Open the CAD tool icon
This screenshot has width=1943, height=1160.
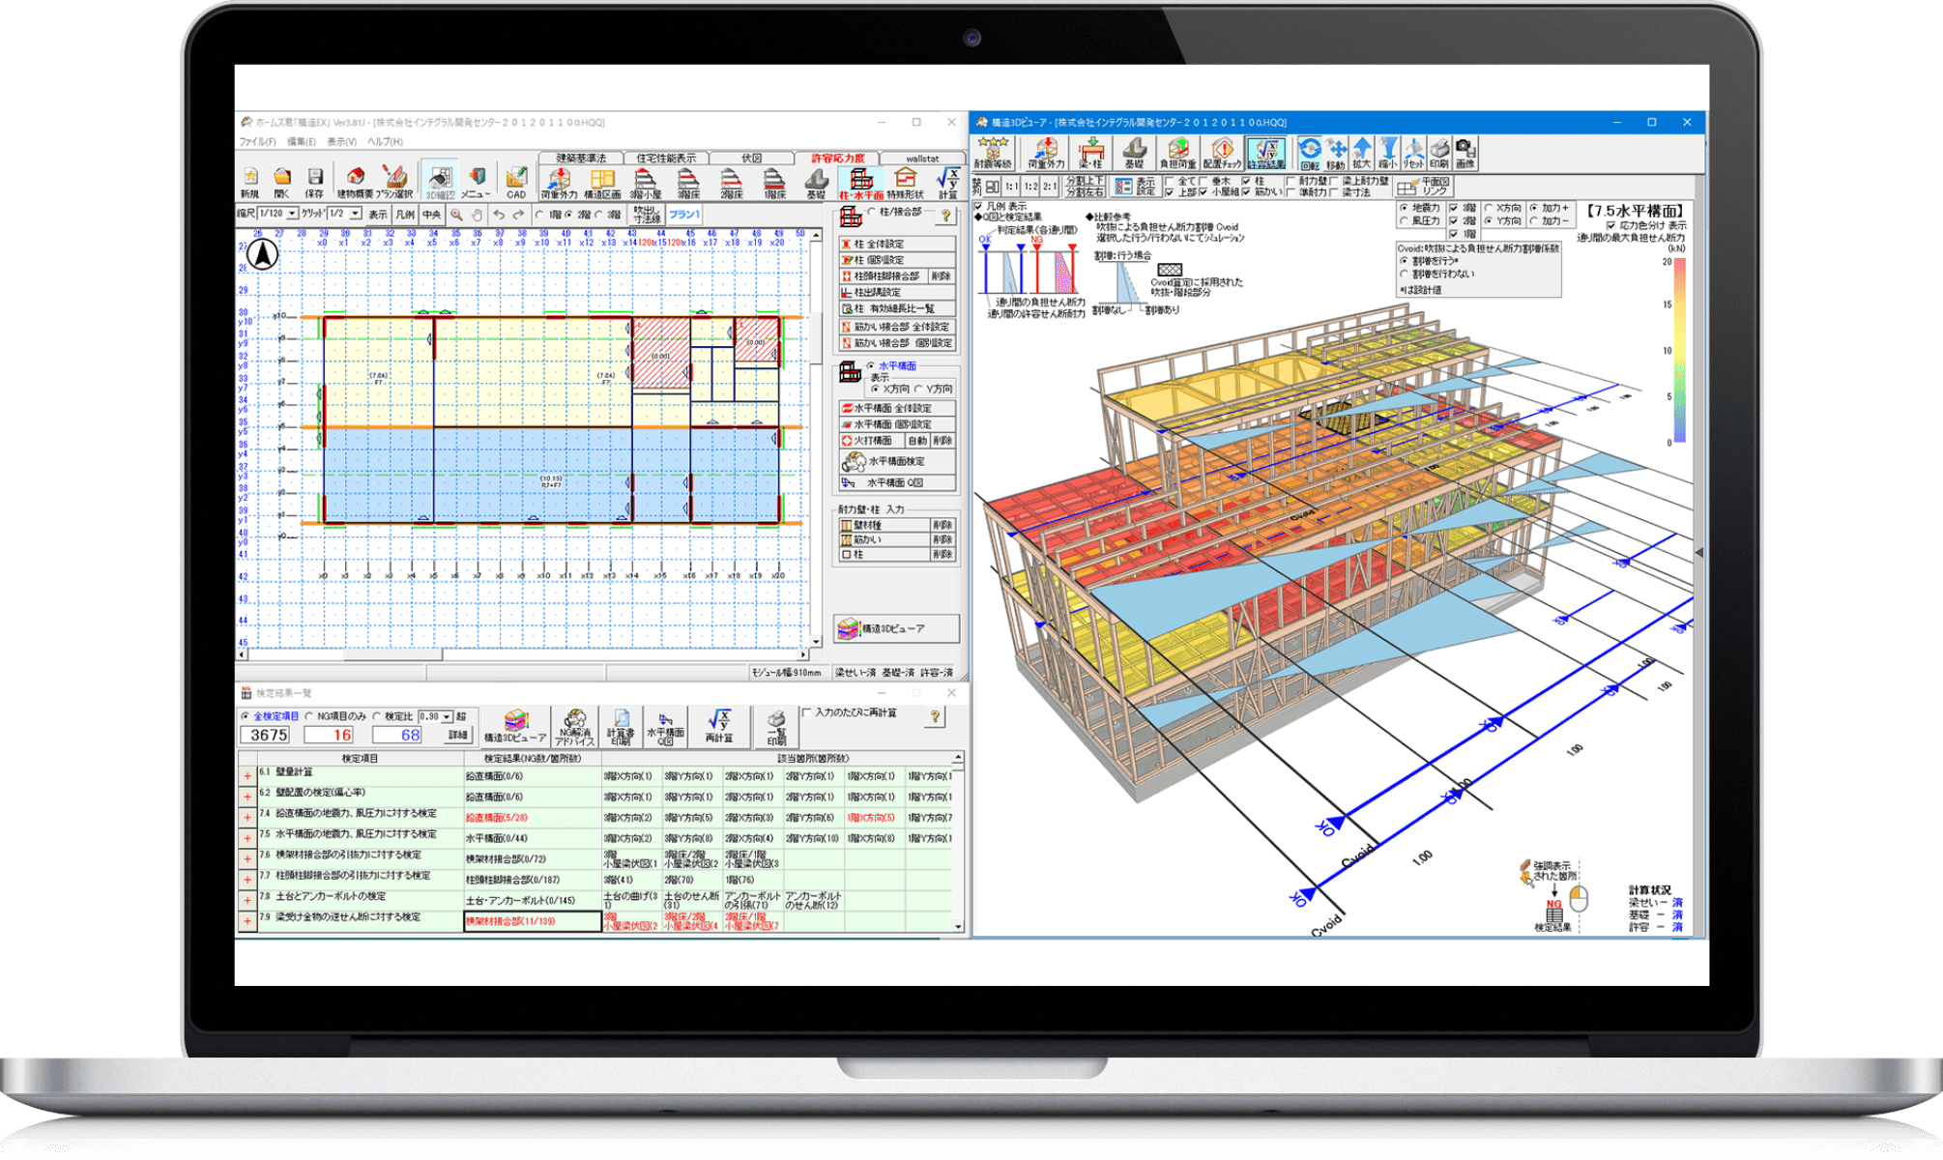pyautogui.click(x=516, y=182)
